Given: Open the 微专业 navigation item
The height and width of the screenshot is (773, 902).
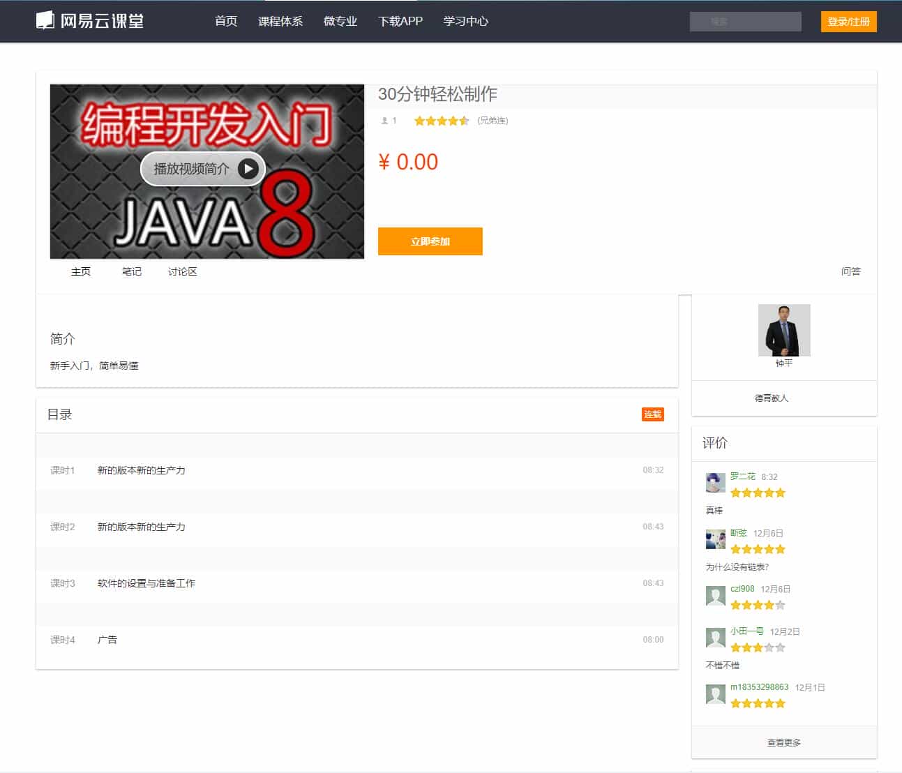Looking at the screenshot, I should pyautogui.click(x=340, y=21).
